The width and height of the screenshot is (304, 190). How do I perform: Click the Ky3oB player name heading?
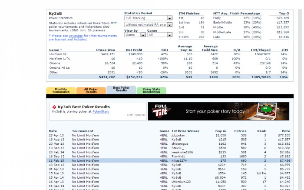coord(55,13)
